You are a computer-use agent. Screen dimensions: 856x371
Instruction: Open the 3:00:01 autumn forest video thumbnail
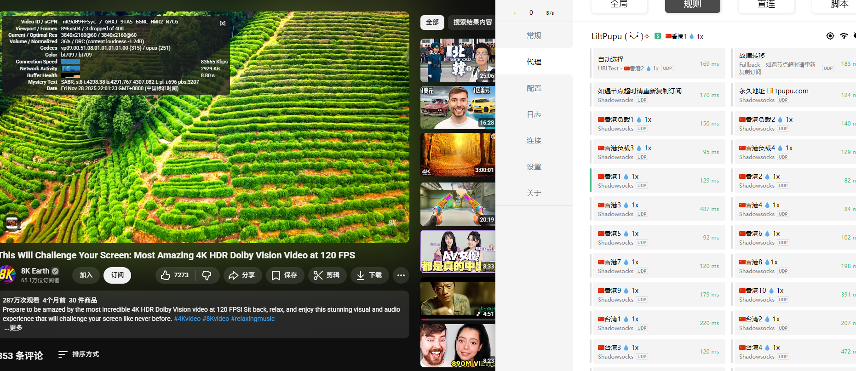point(457,154)
